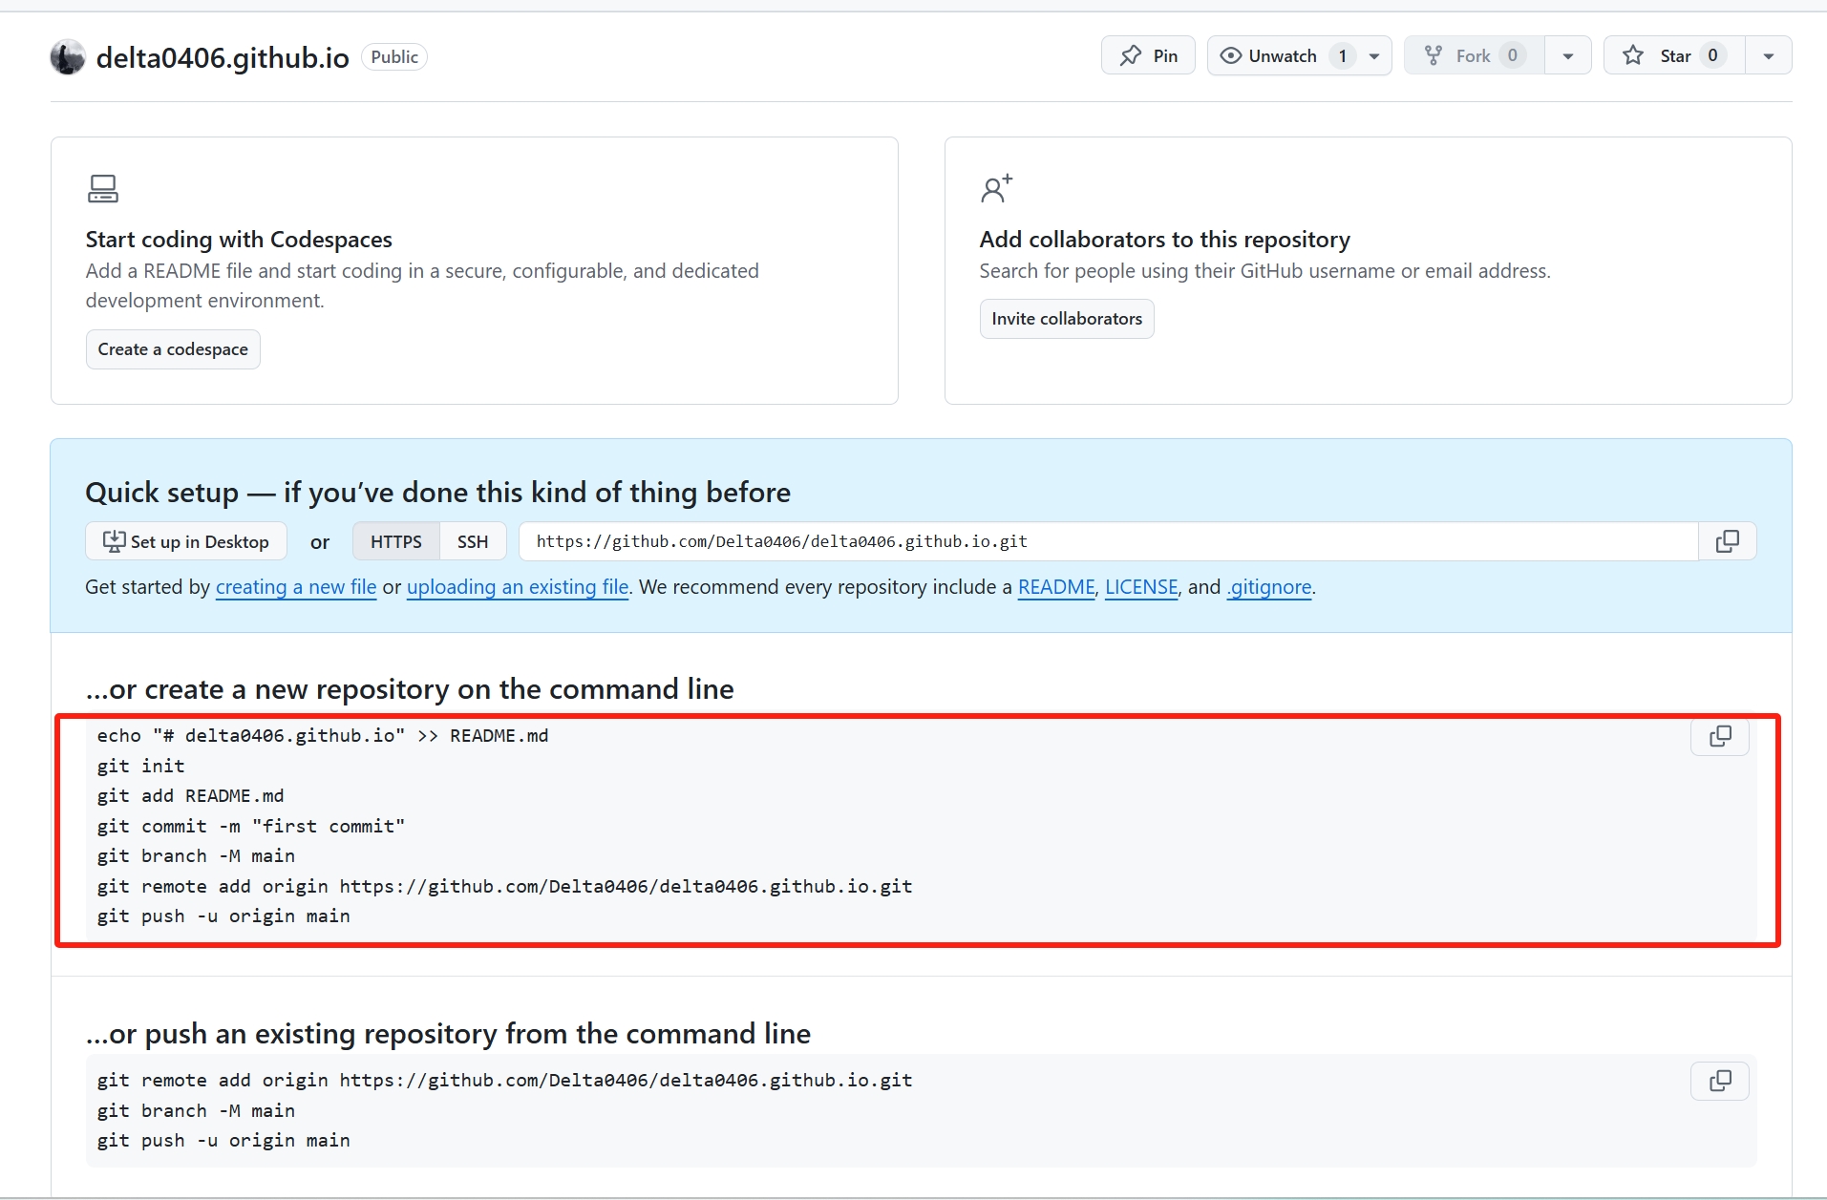The height and width of the screenshot is (1200, 1827).
Task: Open the delta0406.github.io repository name link
Action: (223, 57)
